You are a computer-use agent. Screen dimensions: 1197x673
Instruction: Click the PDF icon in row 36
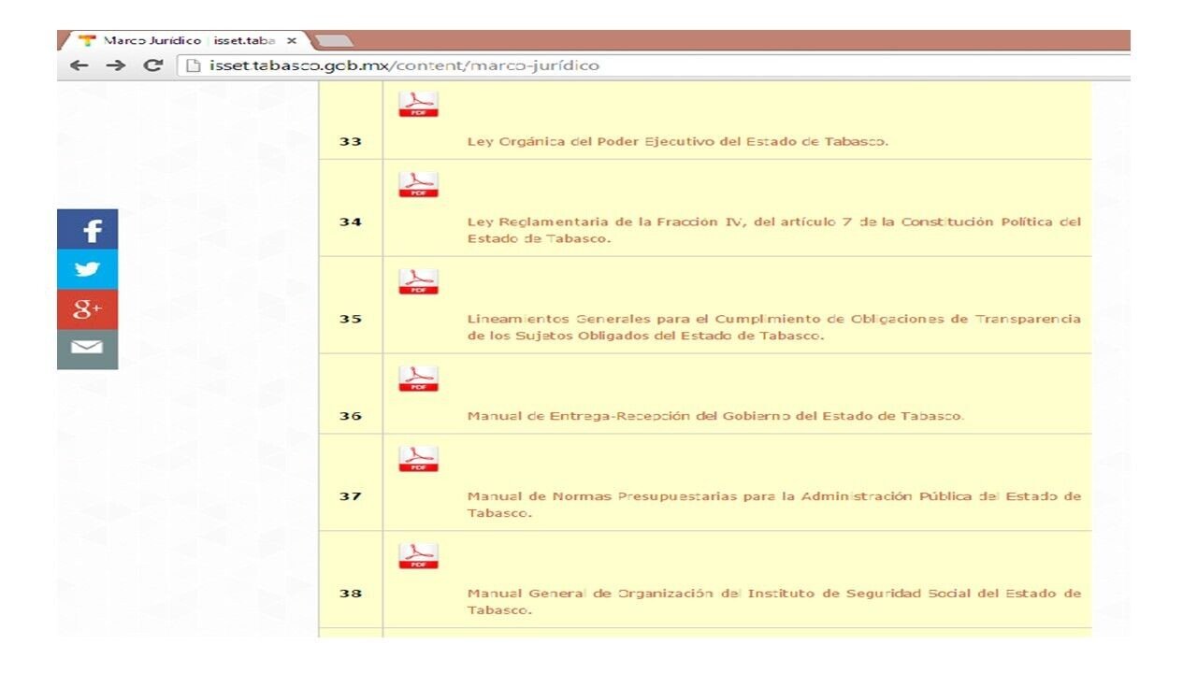tap(418, 379)
